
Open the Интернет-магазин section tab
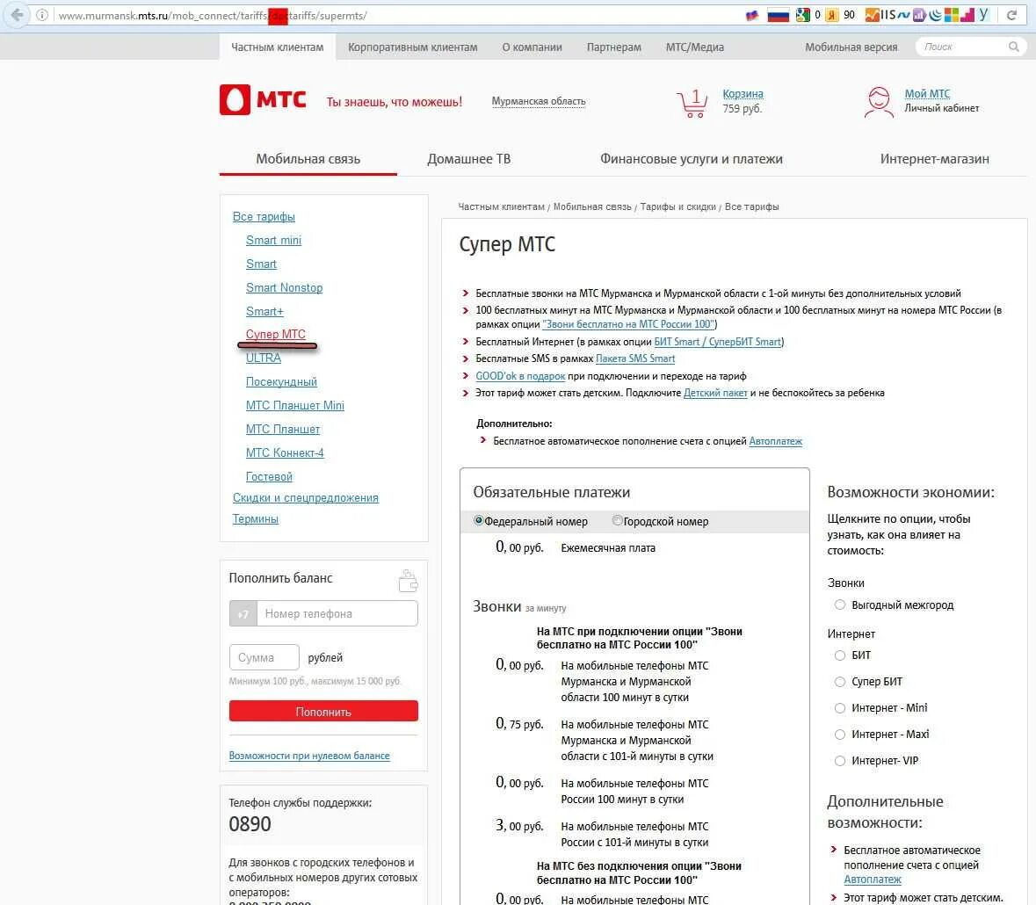click(934, 158)
